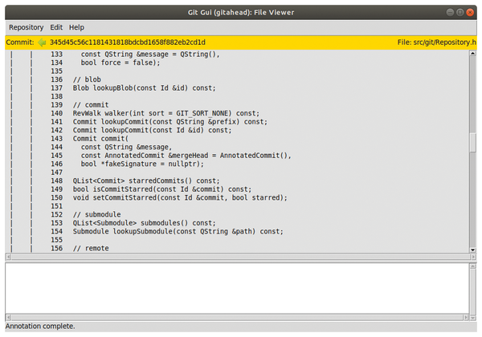Open the Repository menu
This screenshot has width=482, height=337.
click(x=27, y=27)
